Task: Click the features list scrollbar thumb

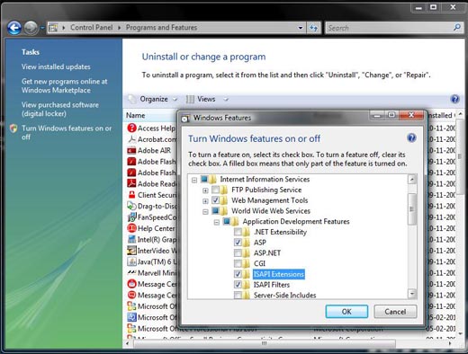Action: [x=412, y=208]
